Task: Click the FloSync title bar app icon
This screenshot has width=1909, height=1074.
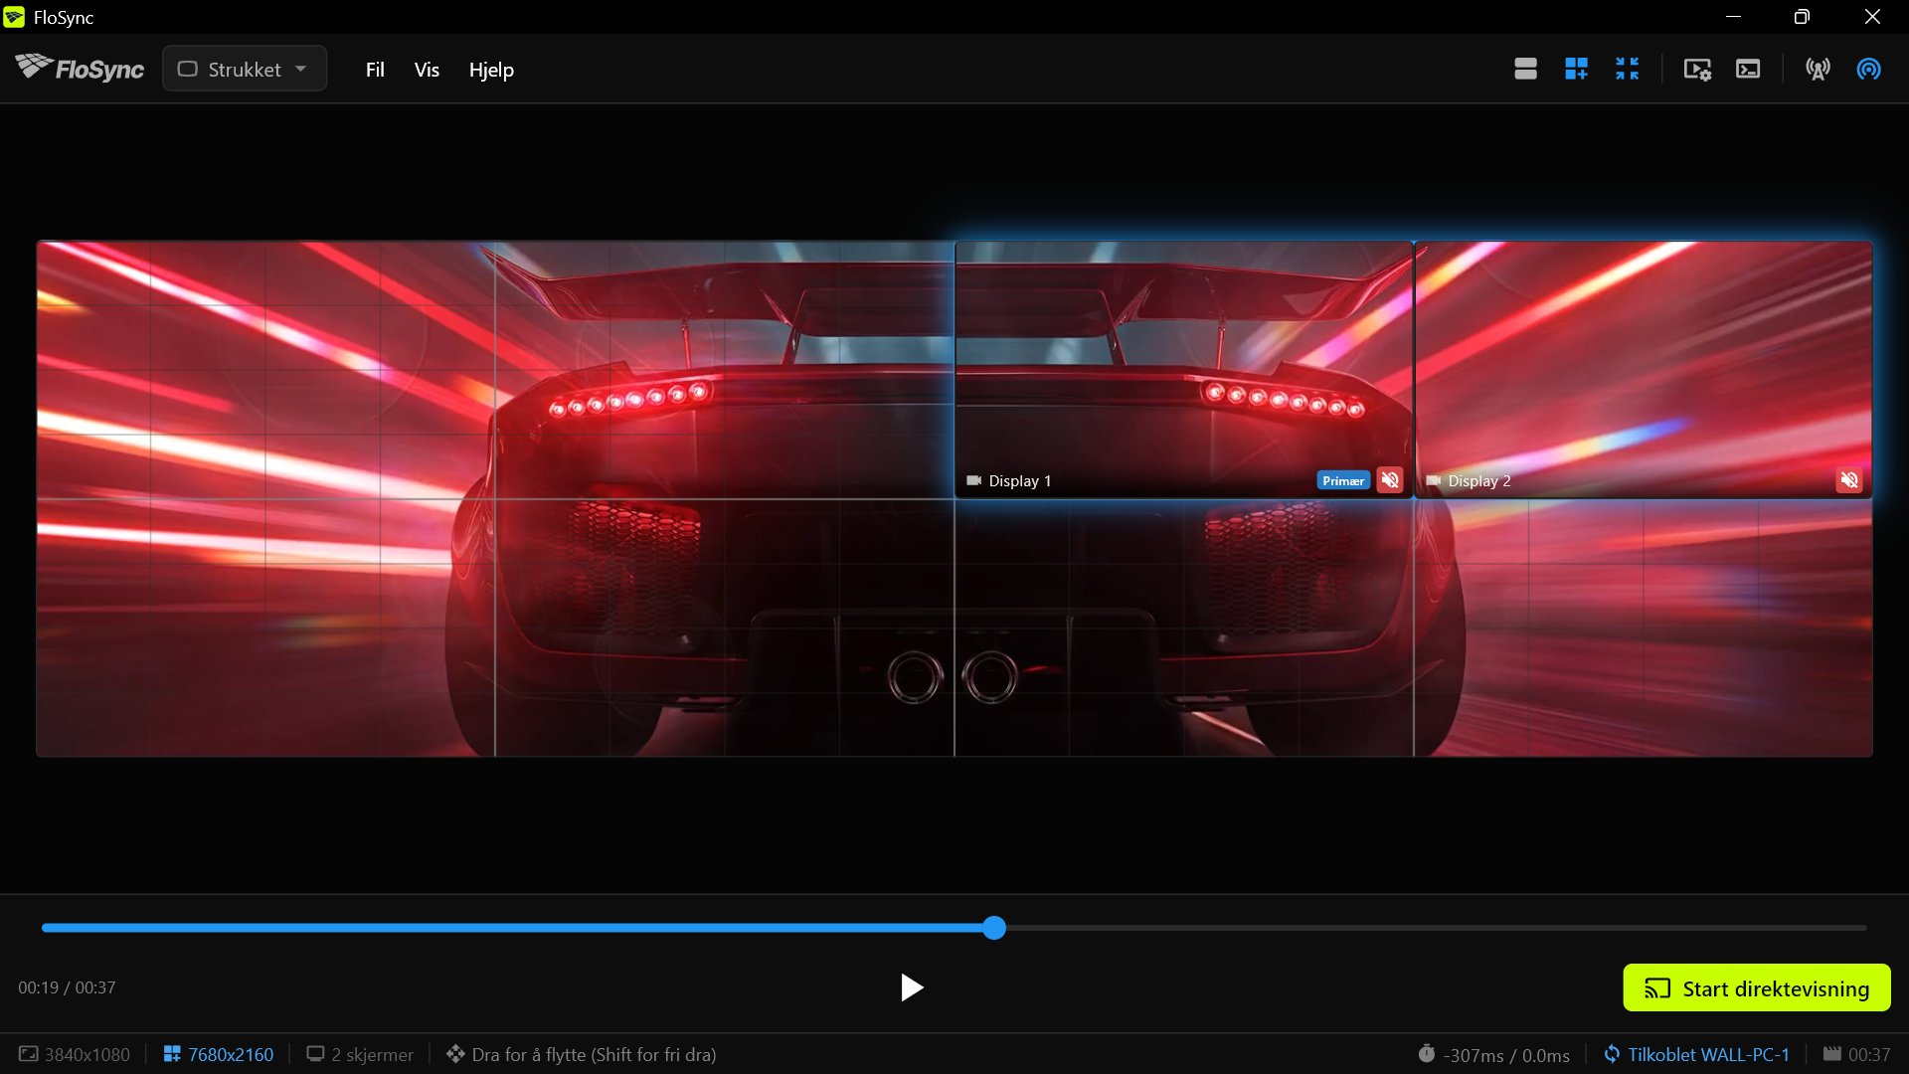Action: pyautogui.click(x=14, y=17)
